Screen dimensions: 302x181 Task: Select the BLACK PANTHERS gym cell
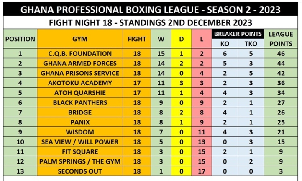click(x=79, y=103)
